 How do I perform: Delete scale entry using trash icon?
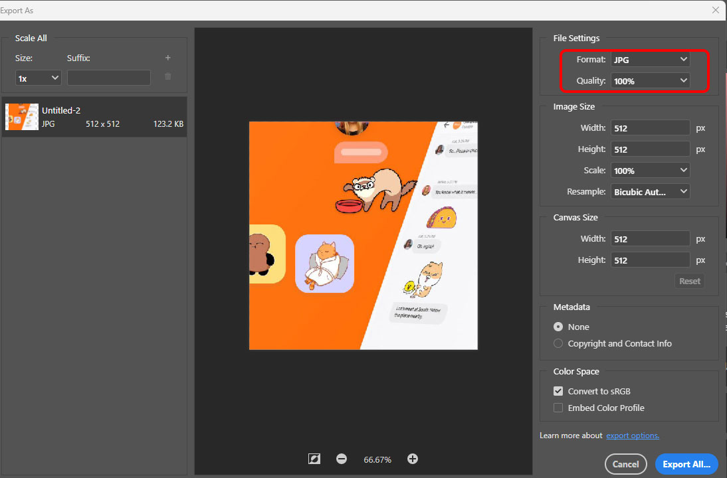click(168, 76)
